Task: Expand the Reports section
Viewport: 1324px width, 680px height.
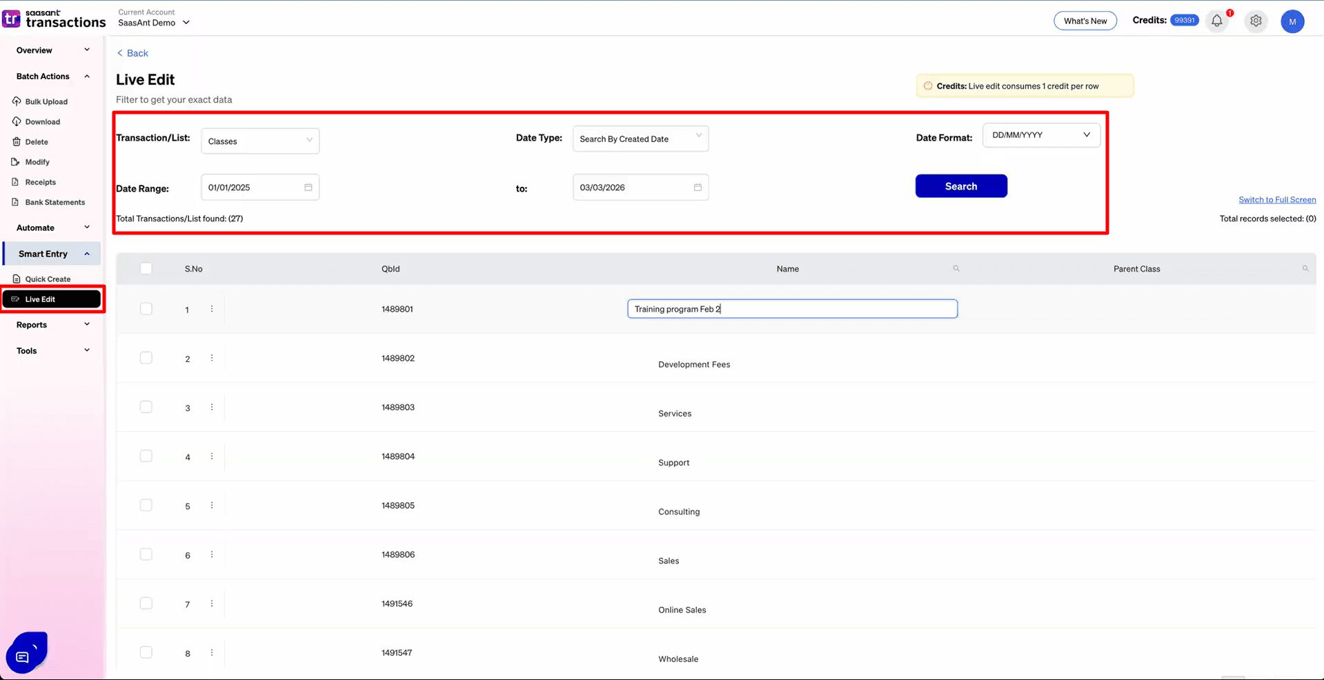Action: click(32, 324)
